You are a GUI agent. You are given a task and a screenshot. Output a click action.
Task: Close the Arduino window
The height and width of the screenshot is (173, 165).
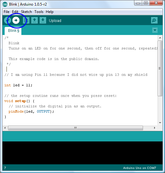coord(156,3)
